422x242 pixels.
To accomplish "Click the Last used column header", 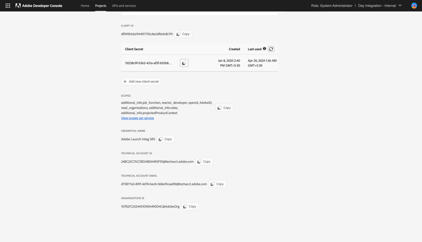I will (254, 49).
